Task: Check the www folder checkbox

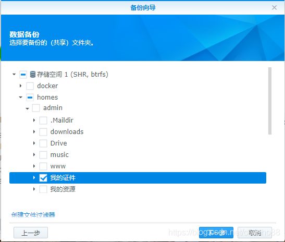Action: [43, 166]
